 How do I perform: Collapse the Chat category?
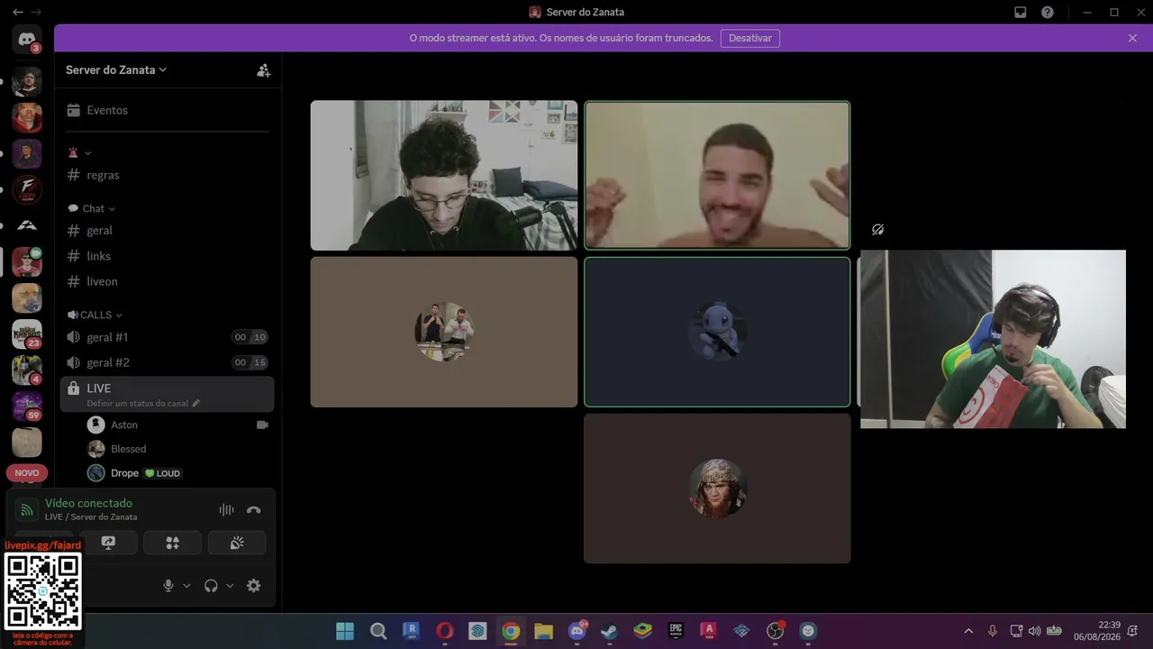pyautogui.click(x=92, y=208)
